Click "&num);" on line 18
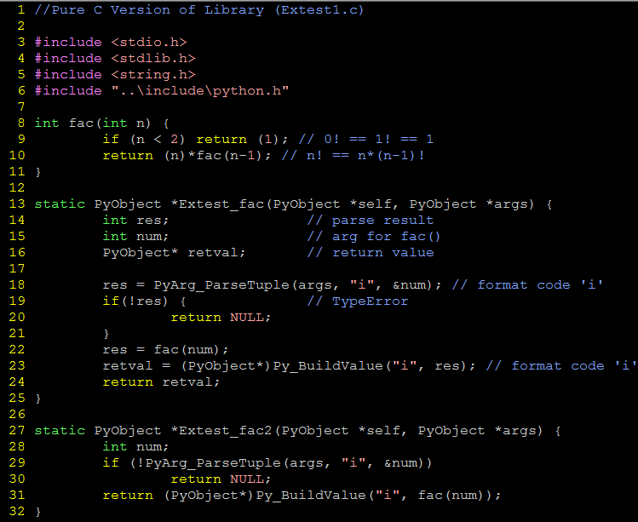 point(417,284)
